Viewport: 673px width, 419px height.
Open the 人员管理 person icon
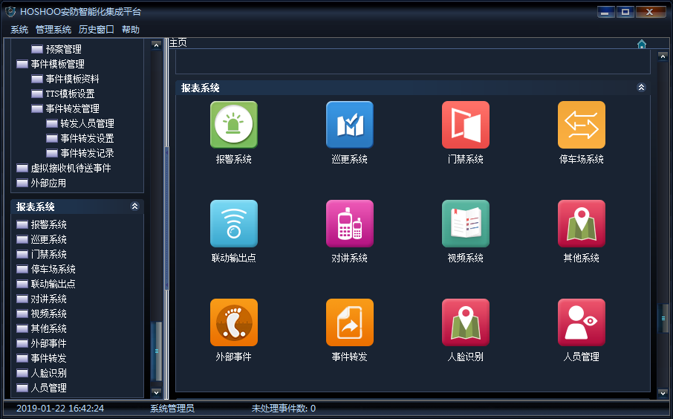(x=581, y=322)
